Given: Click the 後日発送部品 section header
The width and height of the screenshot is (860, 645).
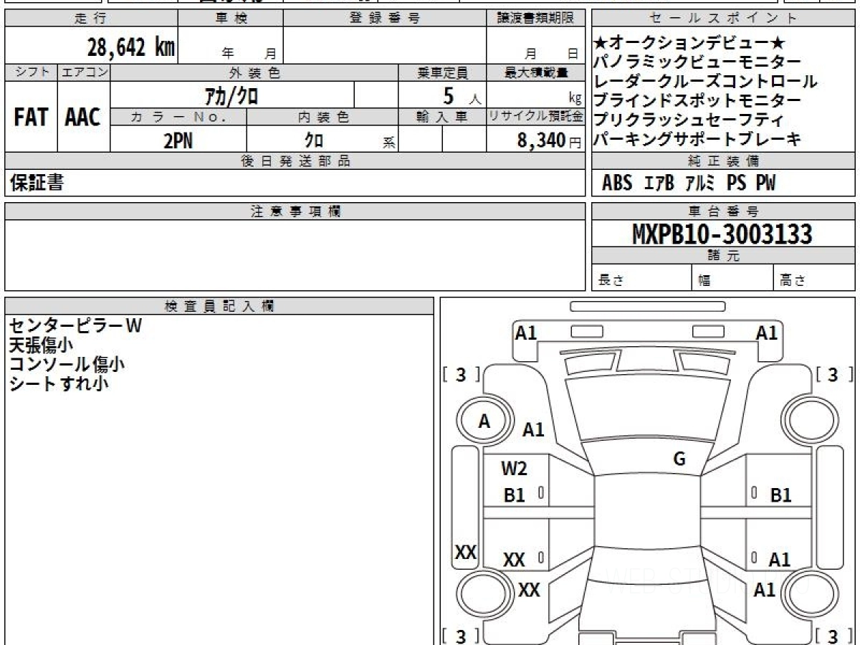Looking at the screenshot, I should (295, 161).
